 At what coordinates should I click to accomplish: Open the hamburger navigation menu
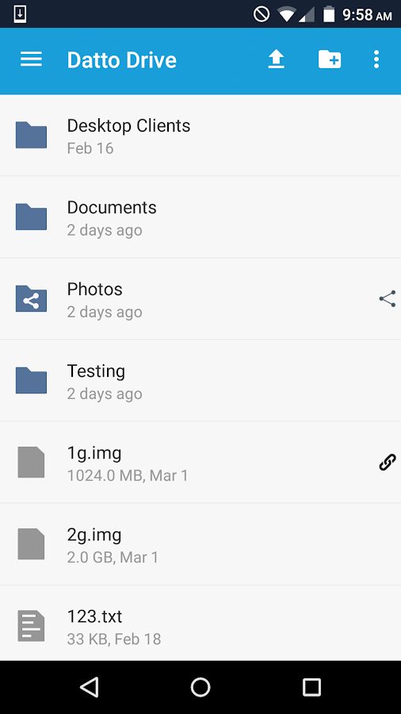[32, 59]
